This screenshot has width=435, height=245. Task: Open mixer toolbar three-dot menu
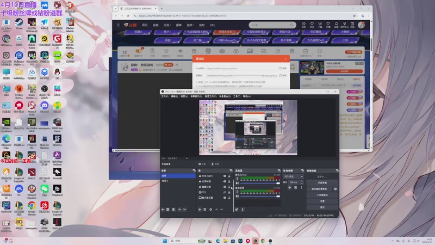click(x=243, y=210)
